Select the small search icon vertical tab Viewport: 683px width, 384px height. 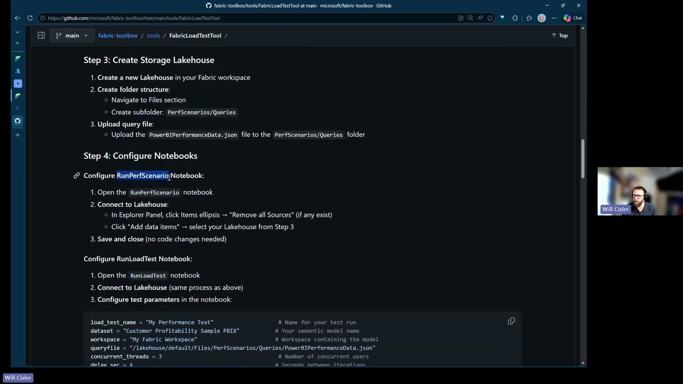point(18,108)
